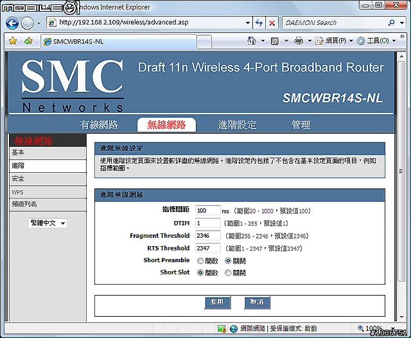This screenshot has width=411, height=338.
Task: Open the 繁體中文 language dropdown
Action: point(48,223)
